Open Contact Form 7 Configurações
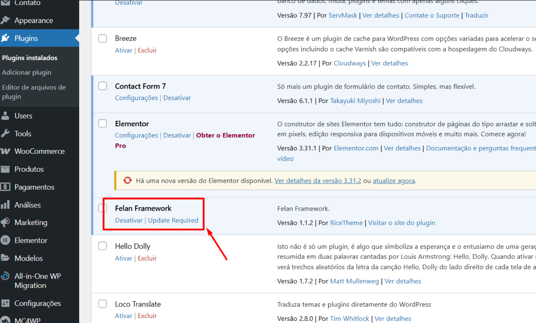 click(136, 98)
